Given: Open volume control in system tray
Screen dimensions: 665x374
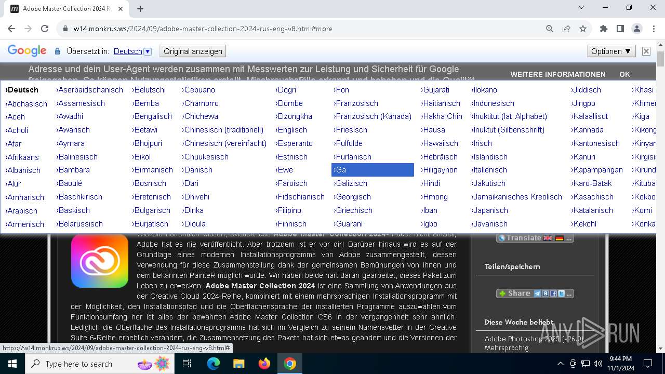Looking at the screenshot, I should click(x=598, y=364).
